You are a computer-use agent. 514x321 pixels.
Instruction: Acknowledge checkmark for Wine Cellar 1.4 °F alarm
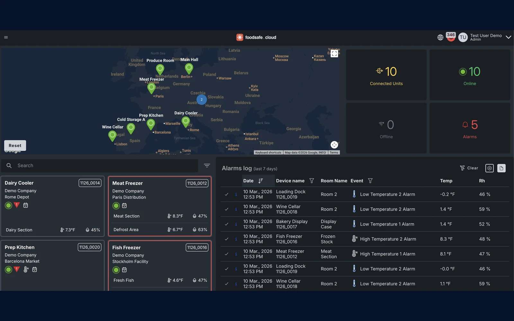(x=226, y=209)
